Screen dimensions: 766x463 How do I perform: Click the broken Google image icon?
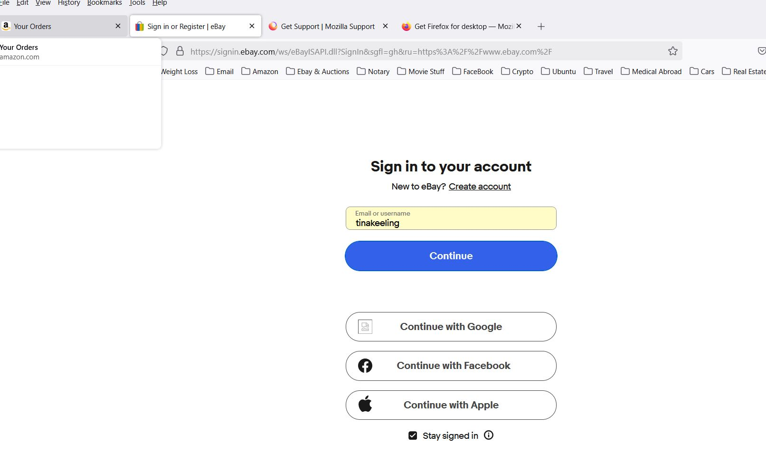coord(365,327)
